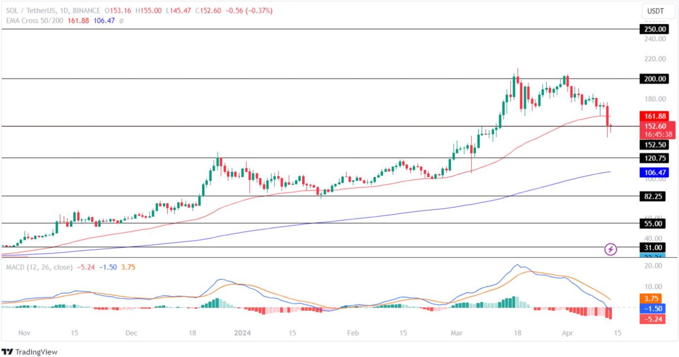Image resolution: width=679 pixels, height=357 pixels.
Task: Click the 55.00 price level label
Action: (x=652, y=223)
